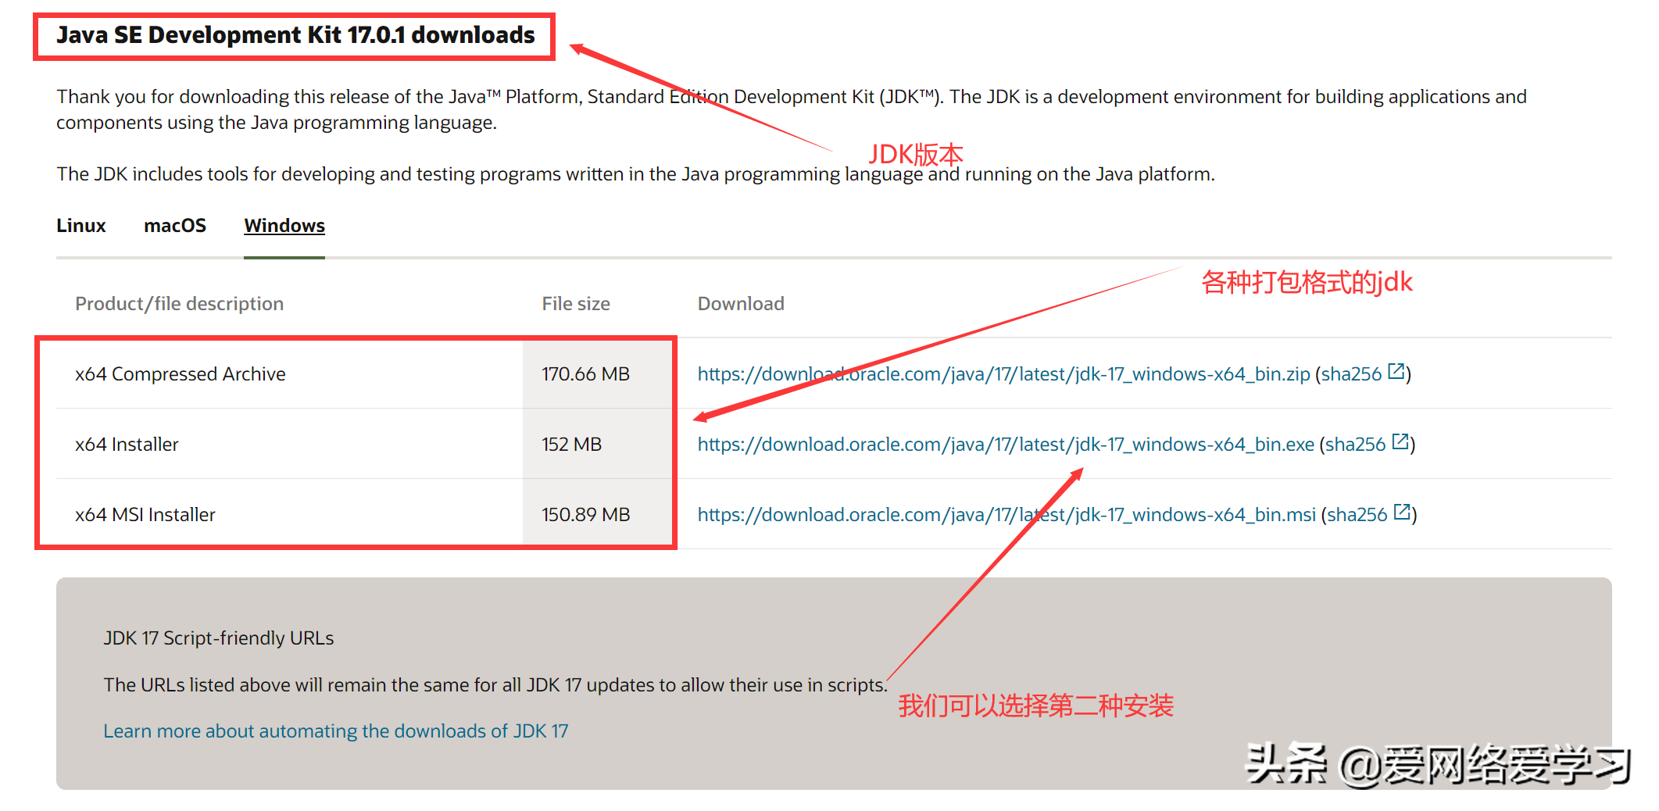1659x811 pixels.
Task: Click external-link icon beside msi sha256
Action: coord(1402,513)
